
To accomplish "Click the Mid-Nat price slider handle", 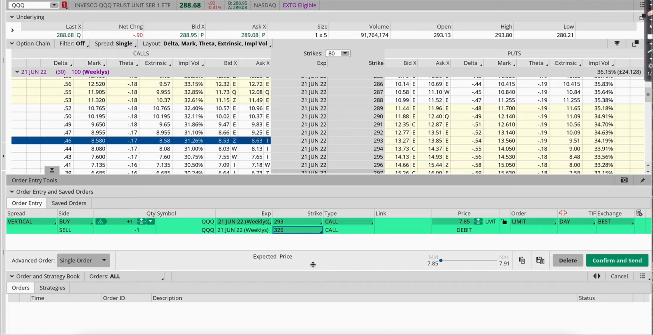I will pos(441,260).
